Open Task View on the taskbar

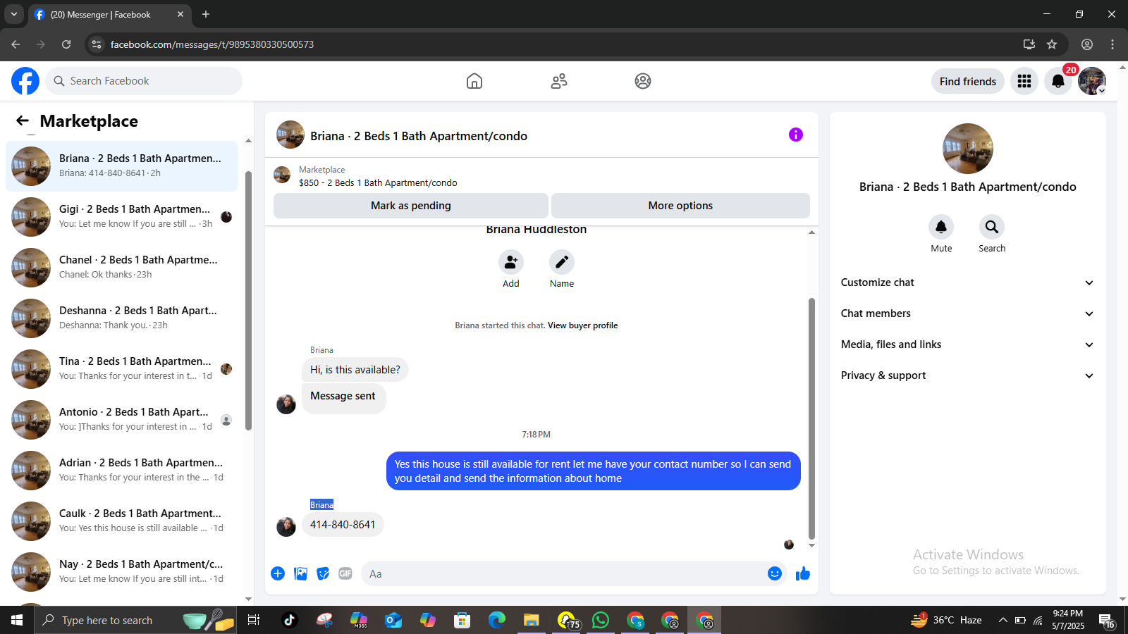[254, 620]
